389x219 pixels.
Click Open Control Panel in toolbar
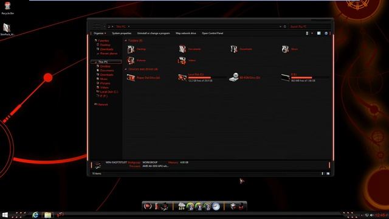(212, 33)
